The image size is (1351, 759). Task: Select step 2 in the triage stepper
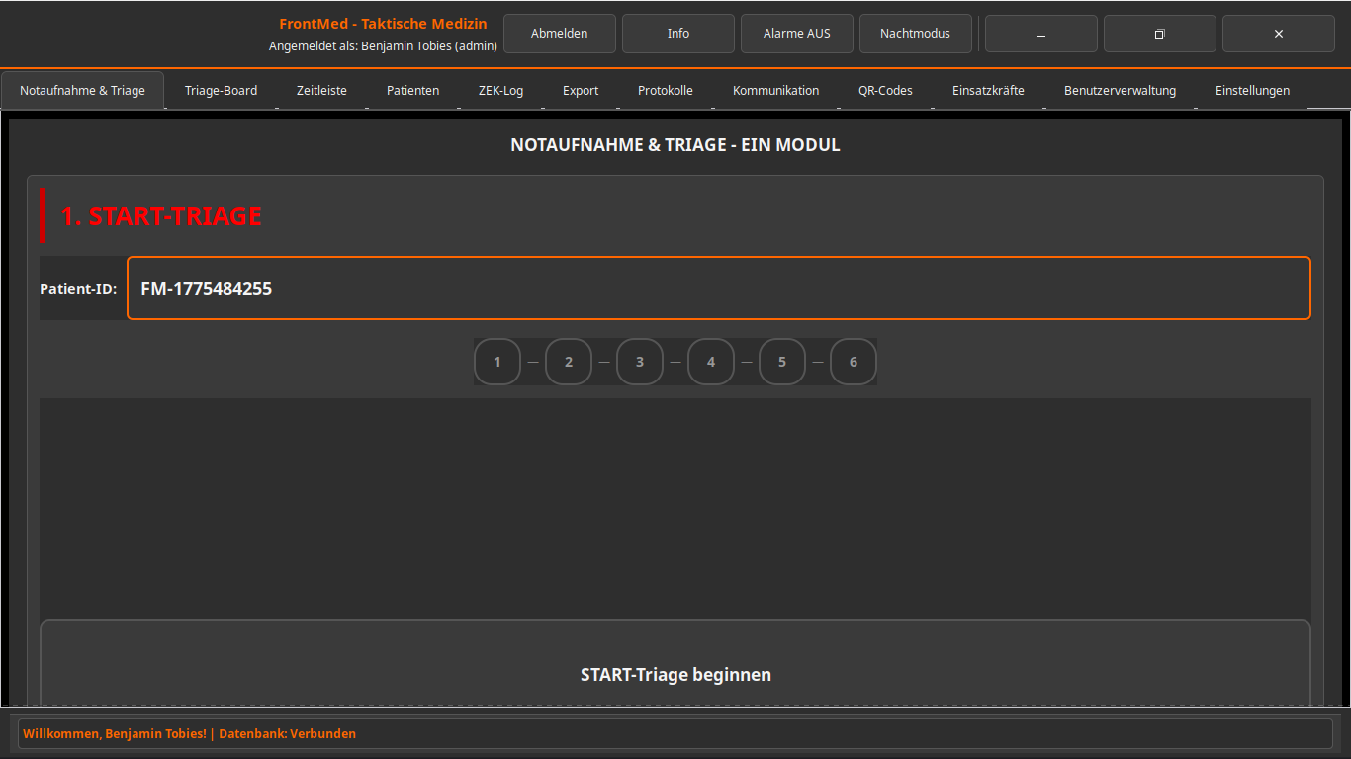(568, 361)
